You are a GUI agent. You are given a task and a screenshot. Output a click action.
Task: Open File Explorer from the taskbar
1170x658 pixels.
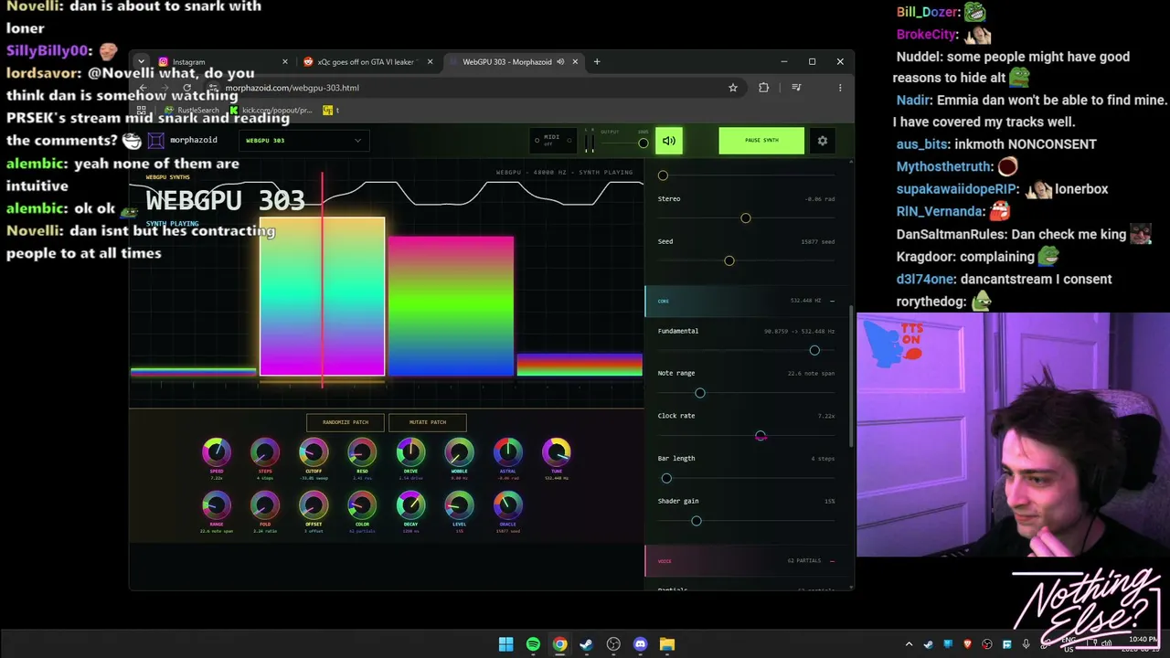[667, 644]
